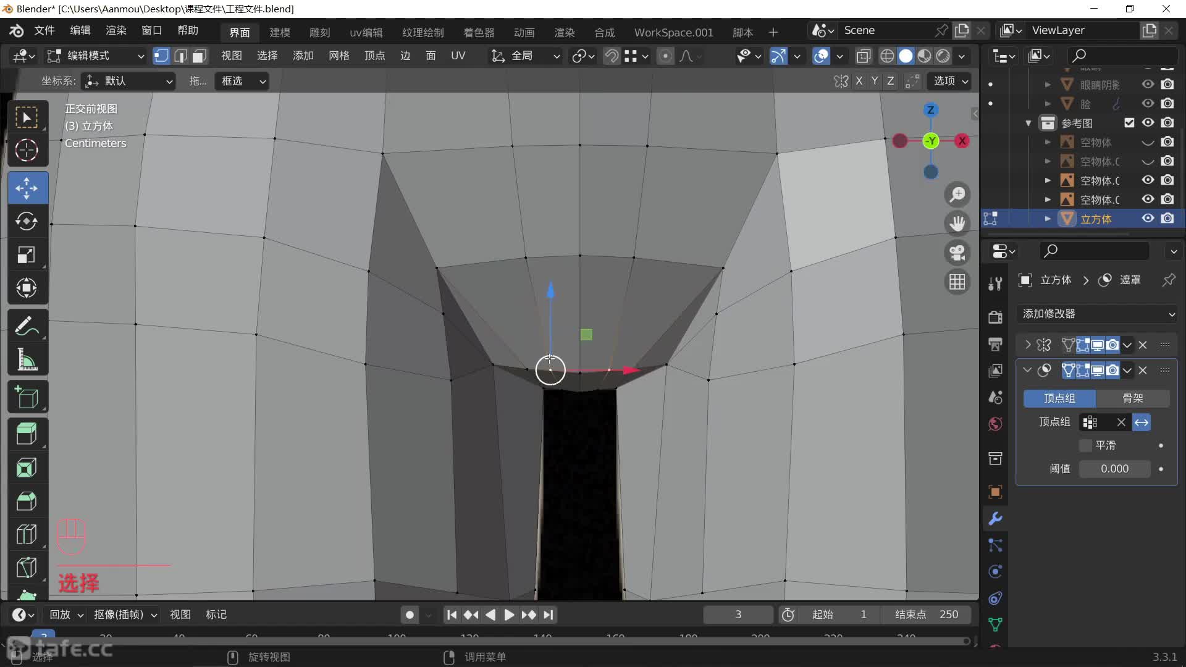Screen dimensions: 1186x667
Task: Toggle X-ray display
Action: [864, 56]
